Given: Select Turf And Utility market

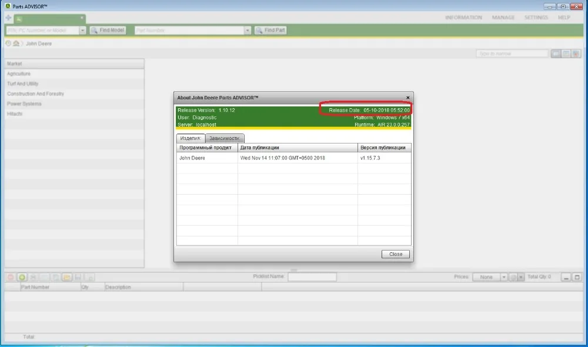Looking at the screenshot, I should pyautogui.click(x=74, y=84).
